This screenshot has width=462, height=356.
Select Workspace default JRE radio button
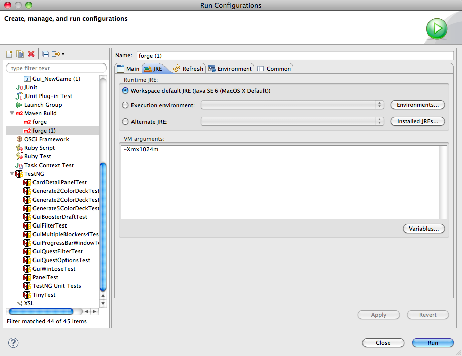coord(125,91)
